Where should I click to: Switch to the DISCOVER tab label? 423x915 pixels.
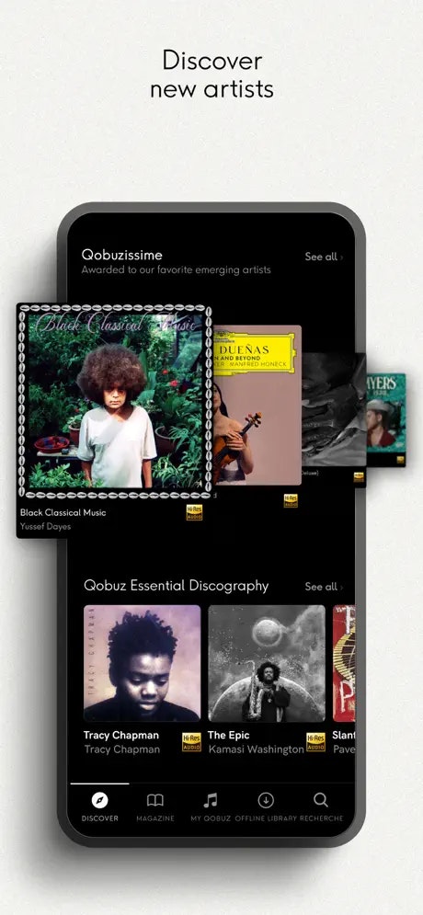point(99,818)
